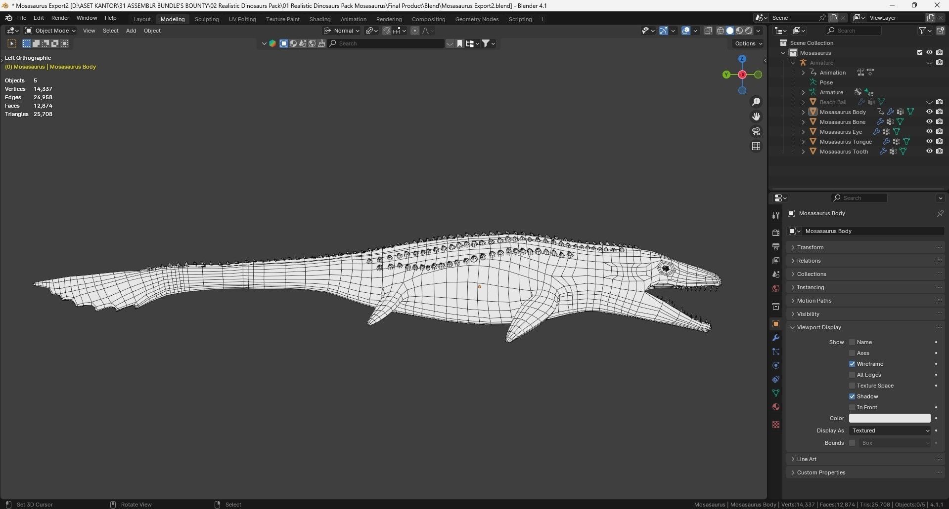This screenshot has width=949, height=509.
Task: Uncheck the Wireframe checkbox
Action: pos(852,364)
